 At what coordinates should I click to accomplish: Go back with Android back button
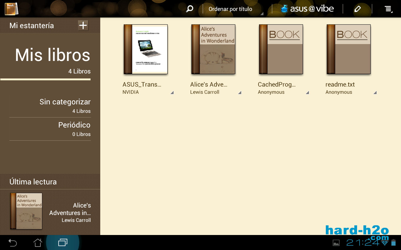[13, 242]
